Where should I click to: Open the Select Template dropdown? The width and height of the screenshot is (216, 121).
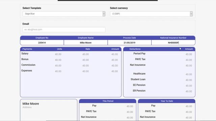coord(64,14)
